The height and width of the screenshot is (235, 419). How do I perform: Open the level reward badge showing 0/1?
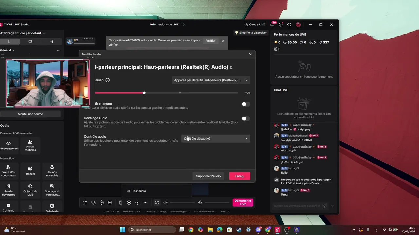tap(81, 41)
